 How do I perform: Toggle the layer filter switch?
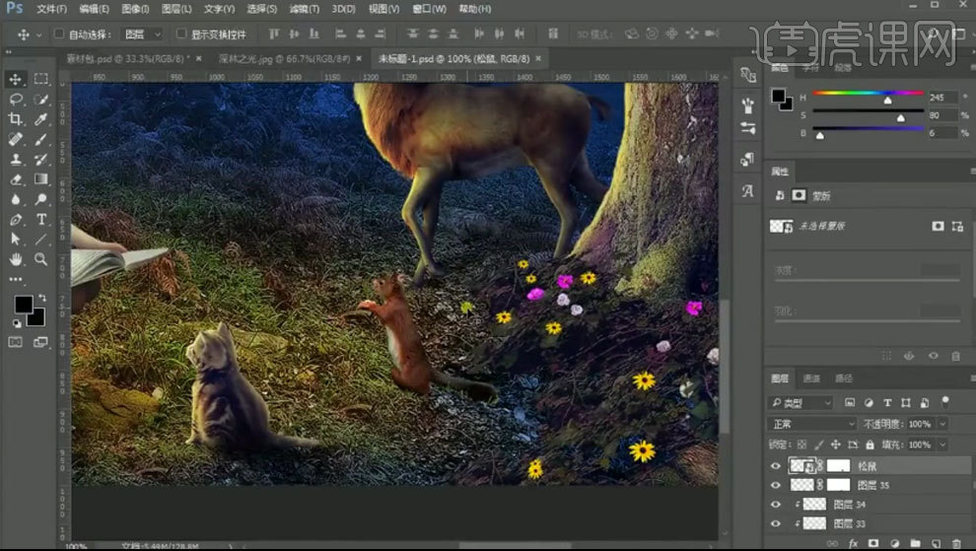(945, 401)
